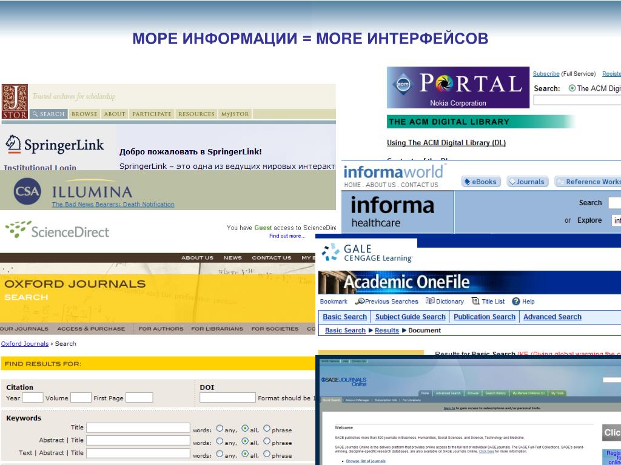
Task: Click the Journals button on informaworld
Action: pyautogui.click(x=528, y=182)
